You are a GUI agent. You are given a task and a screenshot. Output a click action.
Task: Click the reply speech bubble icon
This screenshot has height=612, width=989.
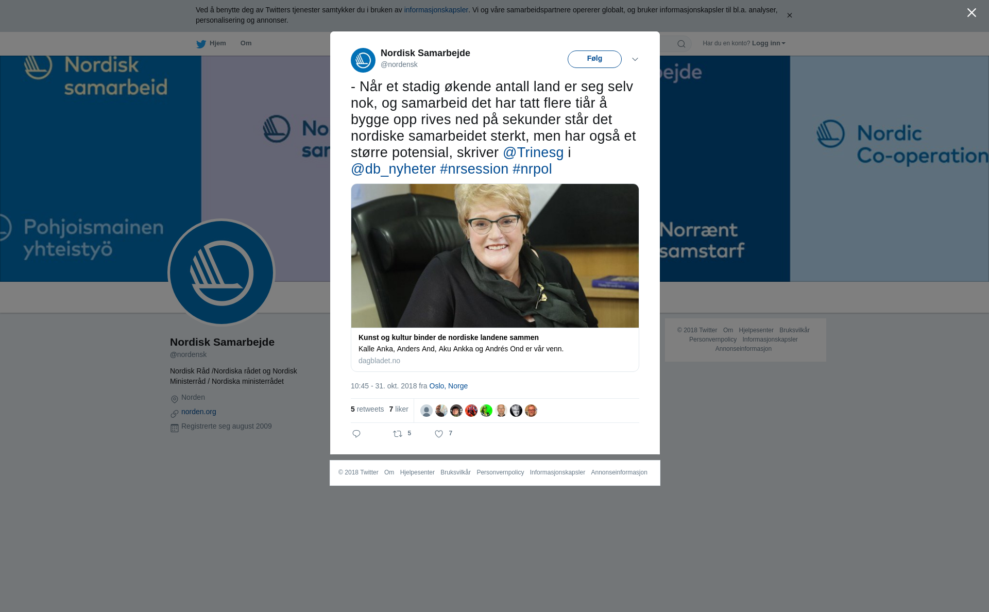coord(356,434)
